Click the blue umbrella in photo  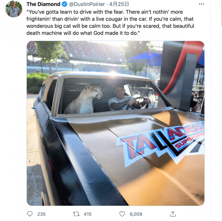[146, 58]
